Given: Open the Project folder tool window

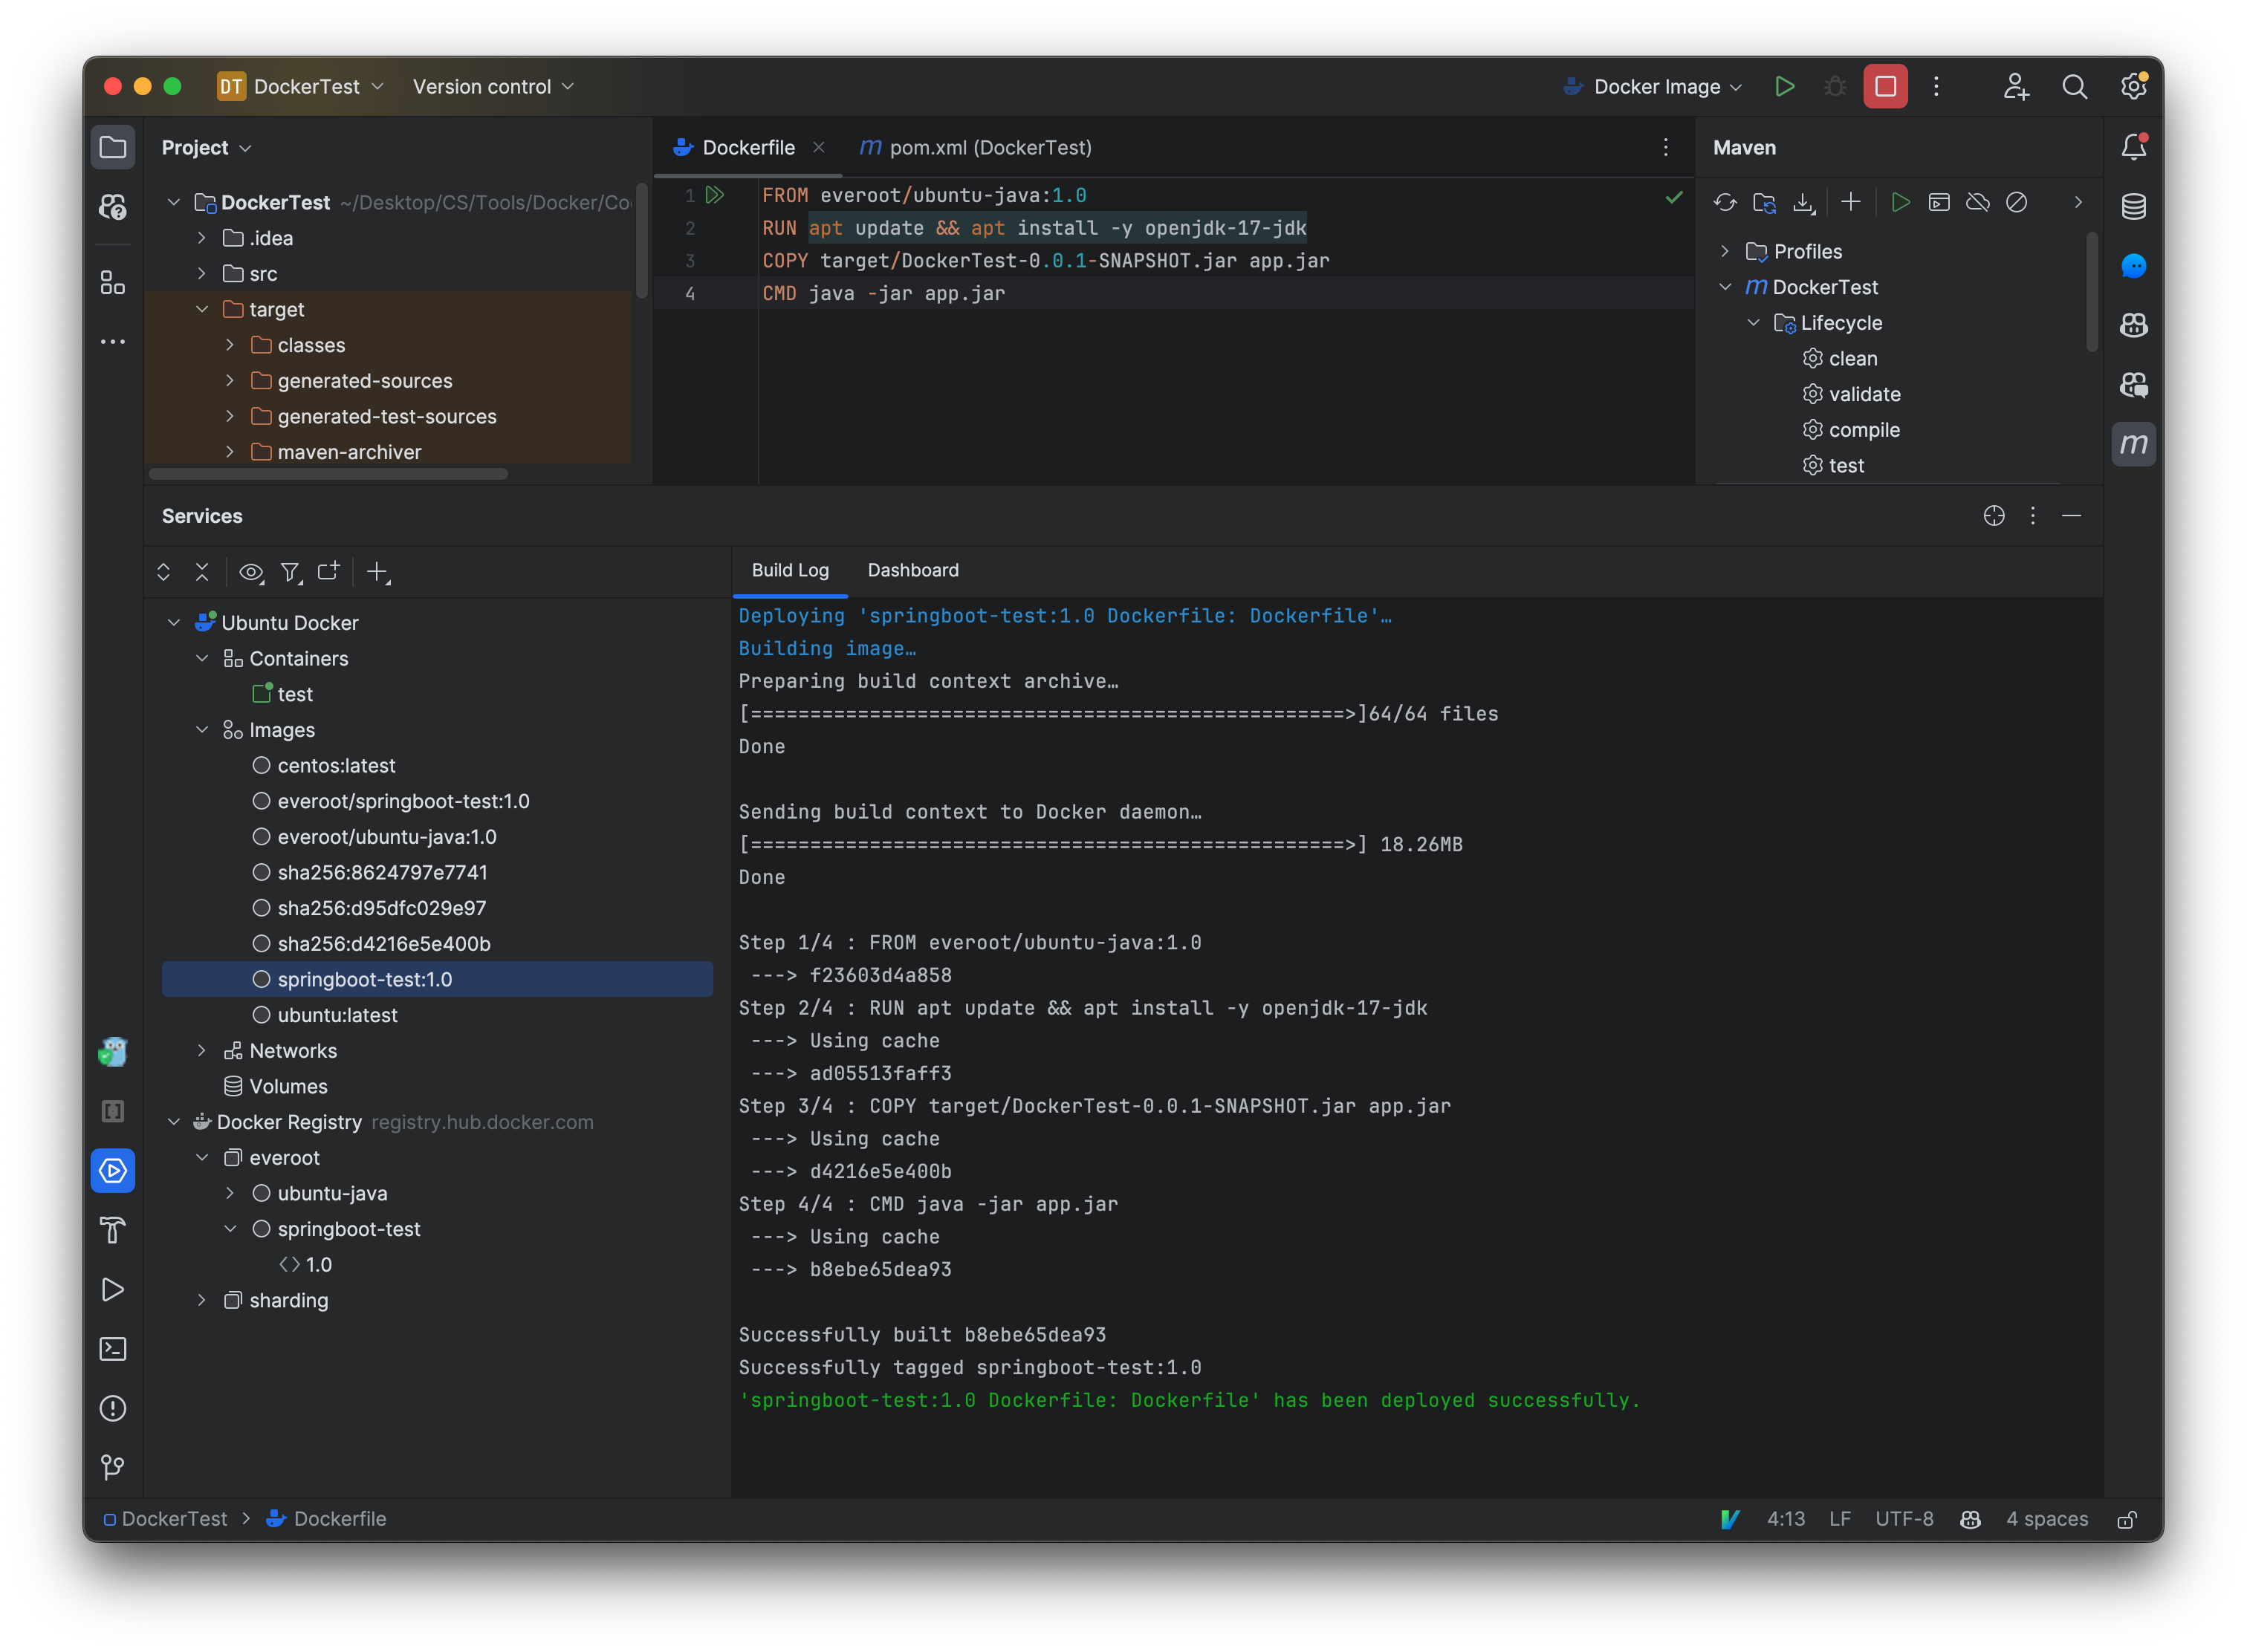Looking at the screenshot, I should (x=113, y=148).
